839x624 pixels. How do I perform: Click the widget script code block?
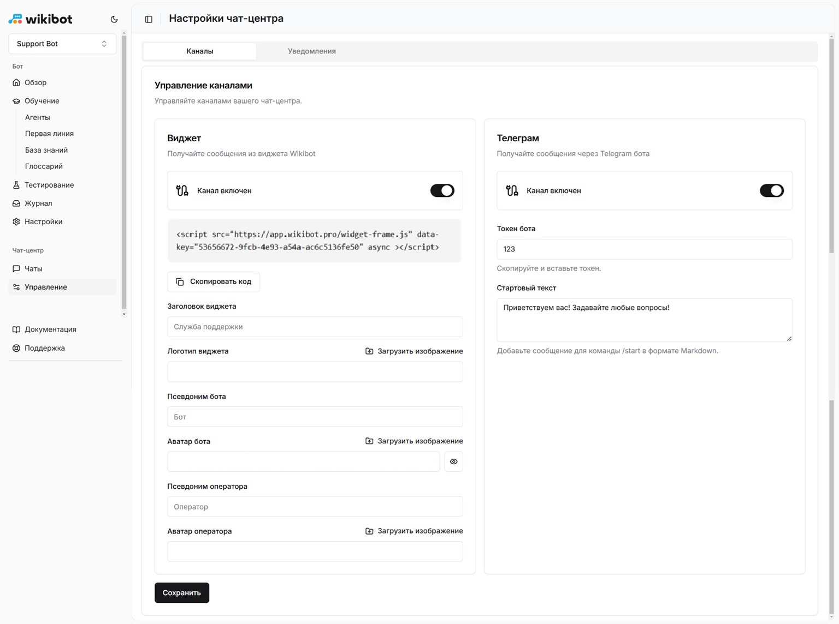click(x=314, y=241)
